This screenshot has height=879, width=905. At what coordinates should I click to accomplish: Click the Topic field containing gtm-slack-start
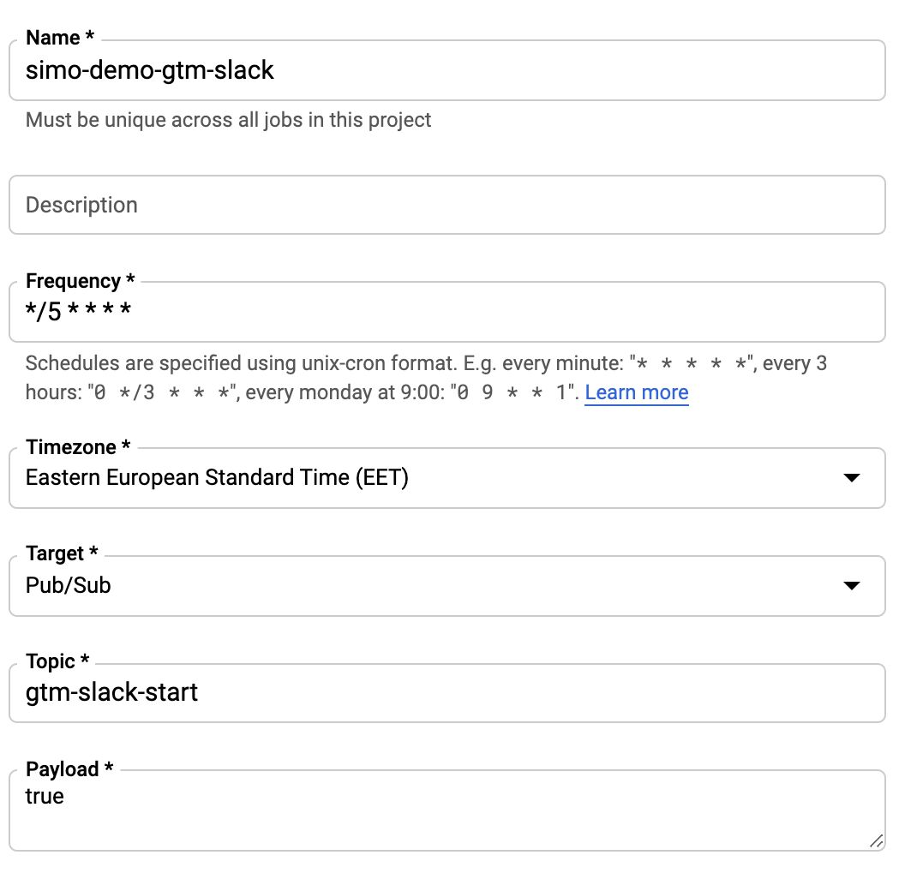(x=447, y=692)
